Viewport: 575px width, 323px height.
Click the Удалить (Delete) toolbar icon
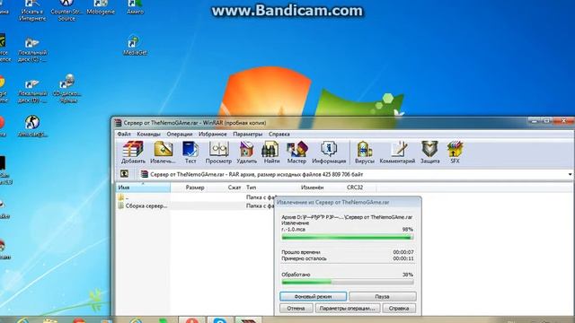point(246,152)
